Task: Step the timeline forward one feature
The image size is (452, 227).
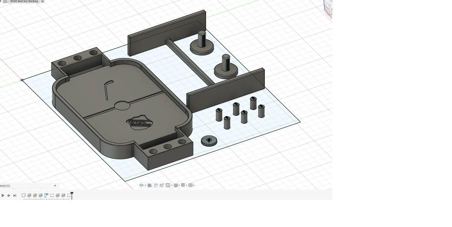Action: click(9, 195)
